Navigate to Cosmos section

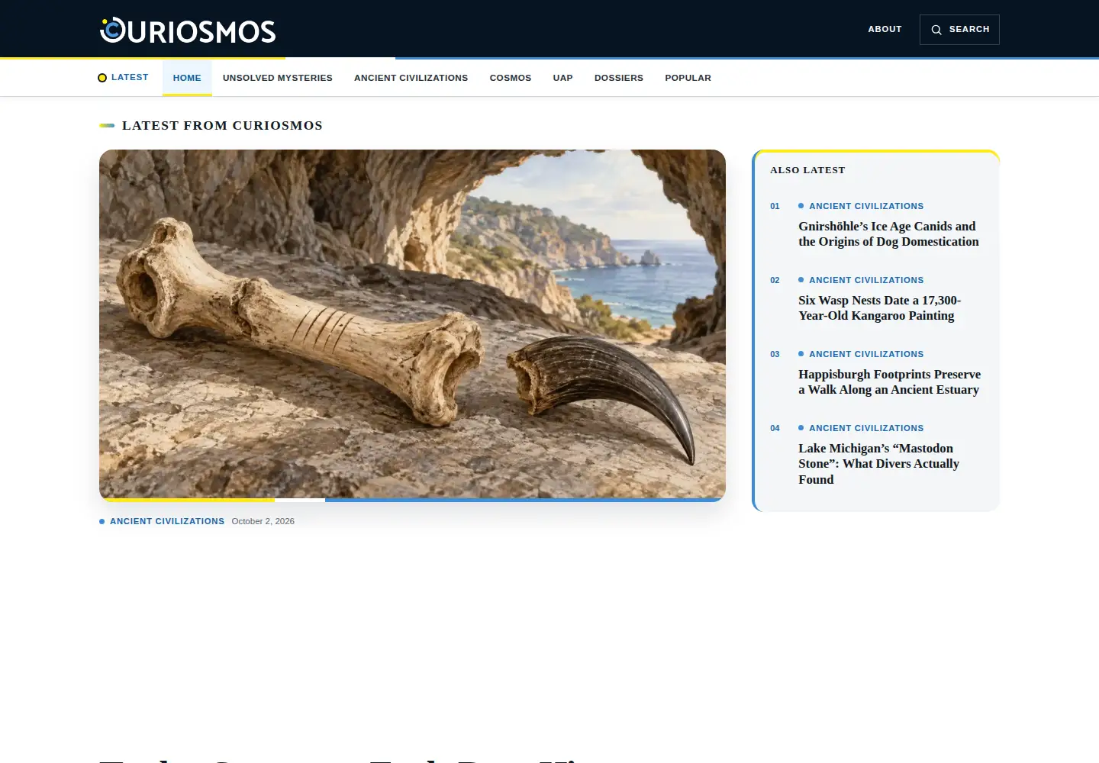[511, 78]
